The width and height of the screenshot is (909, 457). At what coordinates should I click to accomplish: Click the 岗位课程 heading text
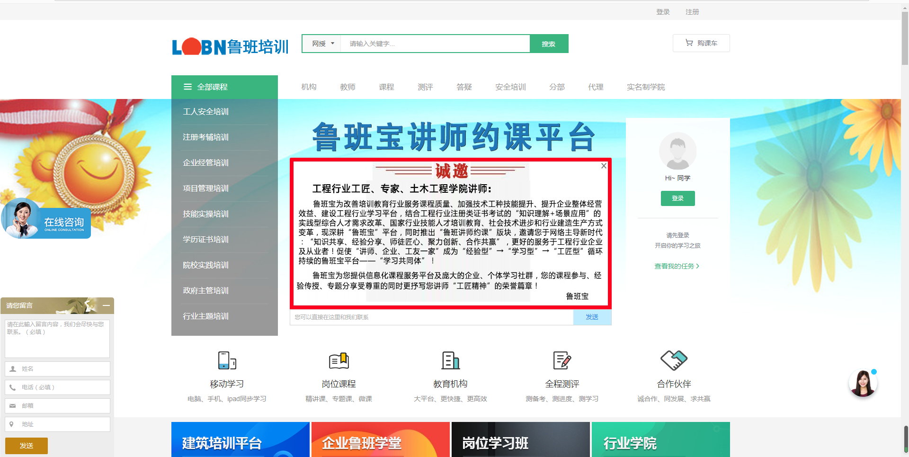[339, 384]
